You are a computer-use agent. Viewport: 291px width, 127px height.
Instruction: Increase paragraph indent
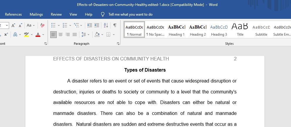pos(96,25)
